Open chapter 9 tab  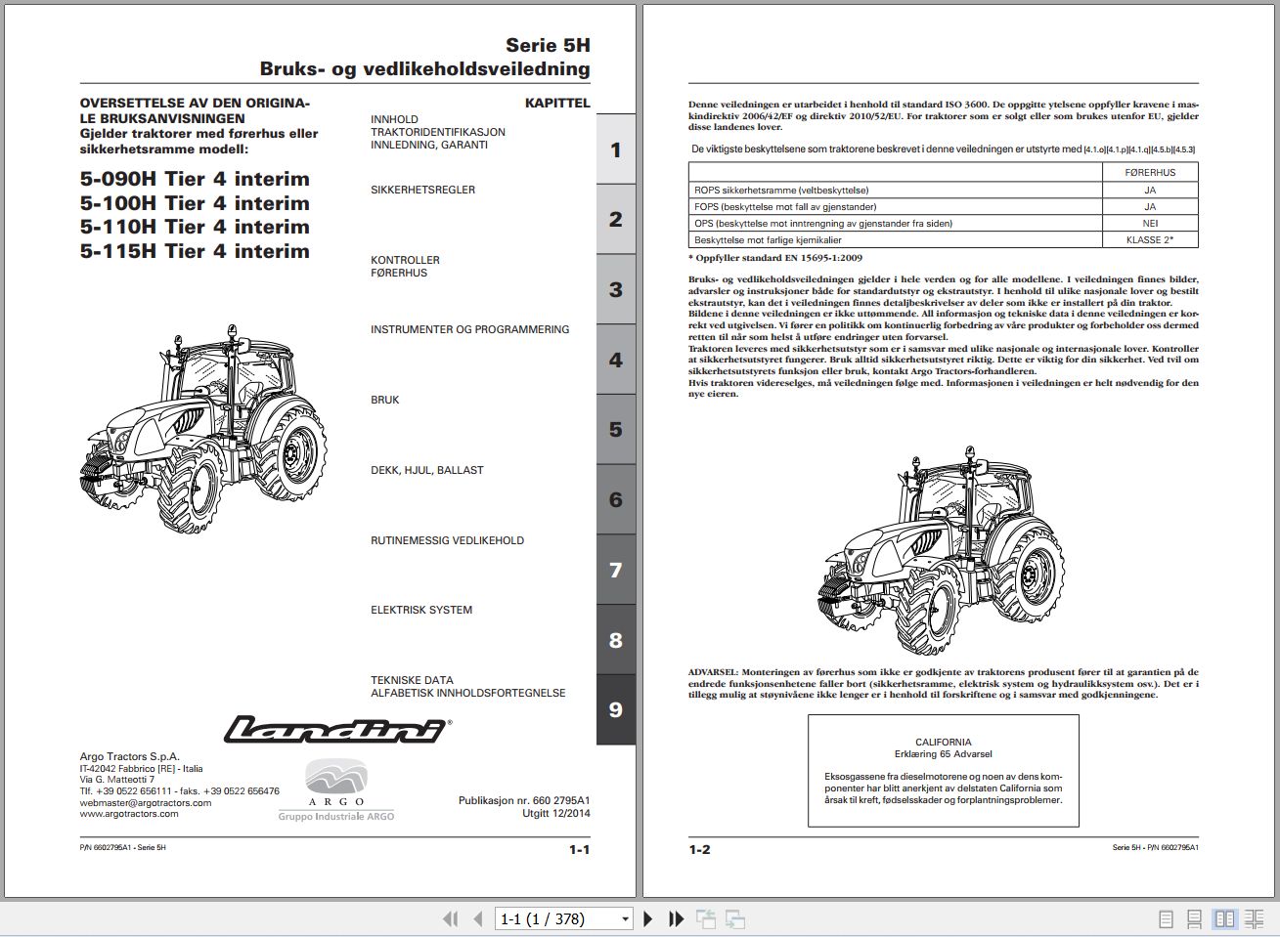point(616,709)
